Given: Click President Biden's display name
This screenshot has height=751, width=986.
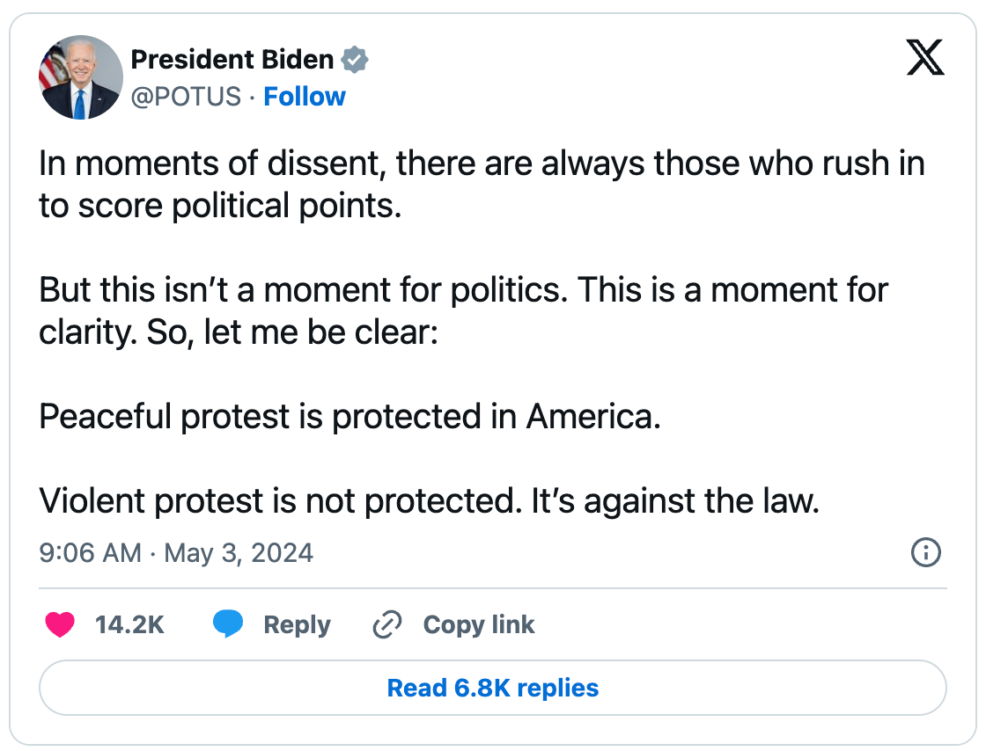Looking at the screenshot, I should [232, 59].
